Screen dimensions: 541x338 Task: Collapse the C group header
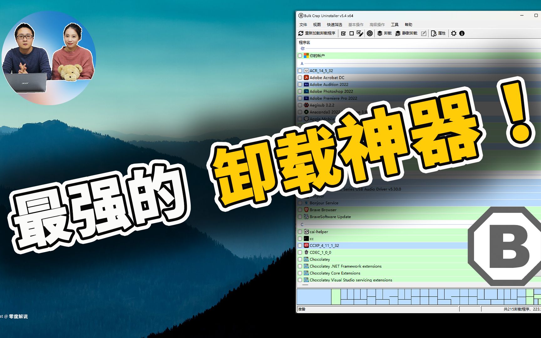(x=302, y=224)
